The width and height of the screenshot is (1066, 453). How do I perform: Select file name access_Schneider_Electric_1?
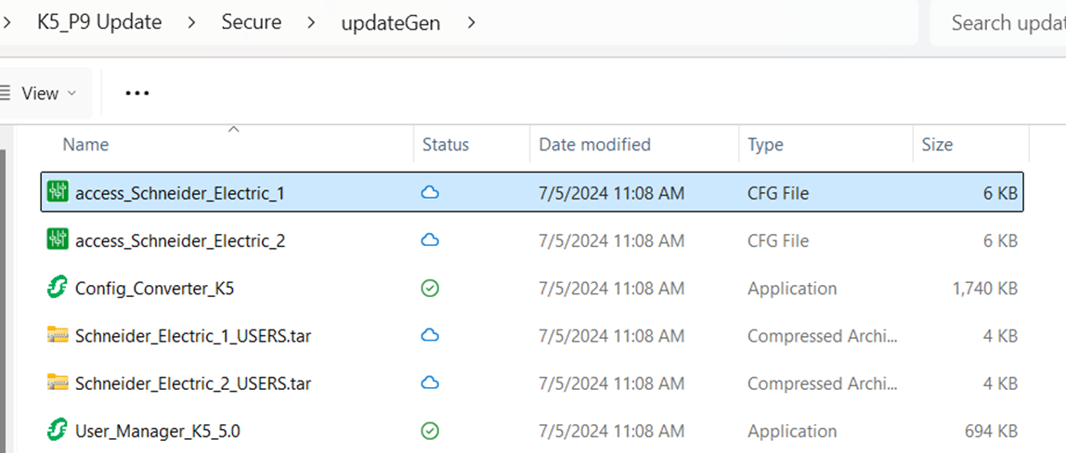tap(180, 194)
